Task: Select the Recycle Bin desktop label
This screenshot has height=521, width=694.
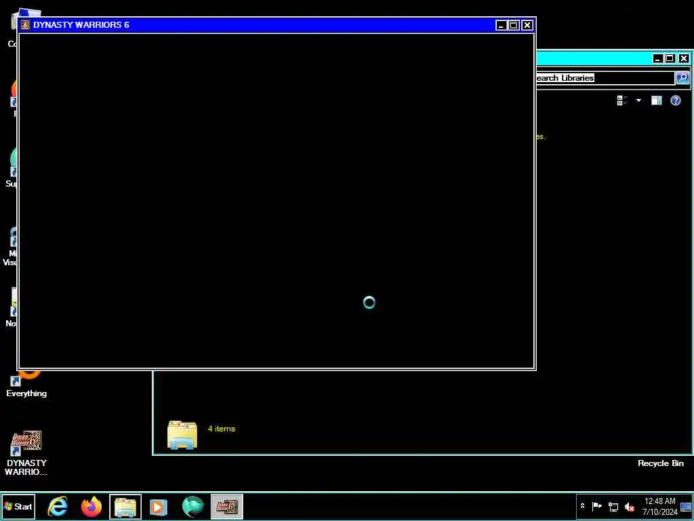Action: [660, 463]
